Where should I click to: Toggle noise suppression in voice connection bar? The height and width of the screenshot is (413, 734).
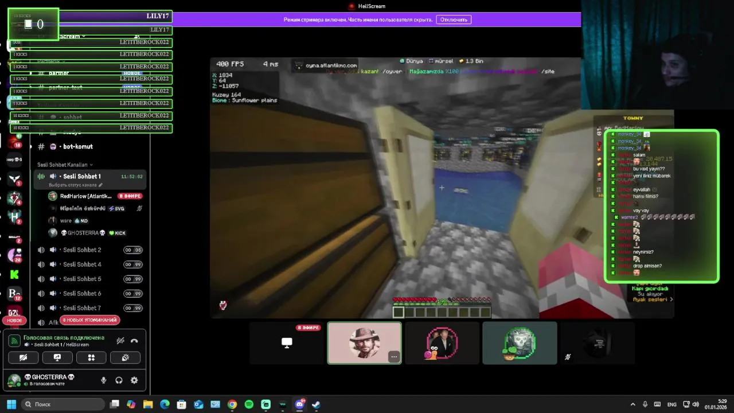click(x=120, y=340)
